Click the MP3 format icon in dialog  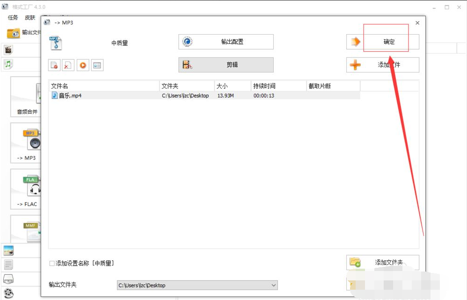(x=56, y=43)
